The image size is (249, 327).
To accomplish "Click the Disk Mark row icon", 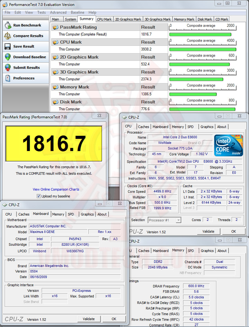I will (x=55, y=102).
